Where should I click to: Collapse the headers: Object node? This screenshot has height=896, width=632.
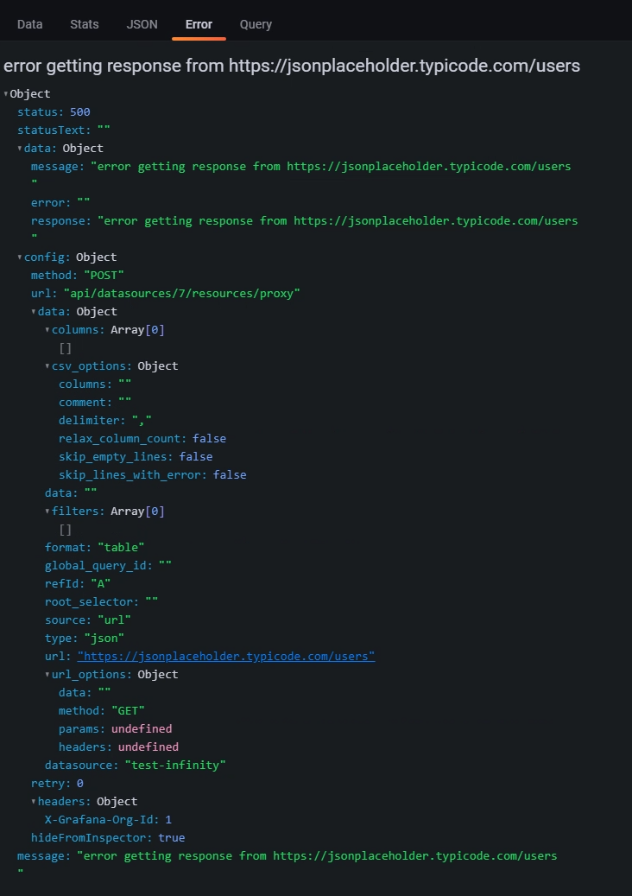click(x=34, y=802)
